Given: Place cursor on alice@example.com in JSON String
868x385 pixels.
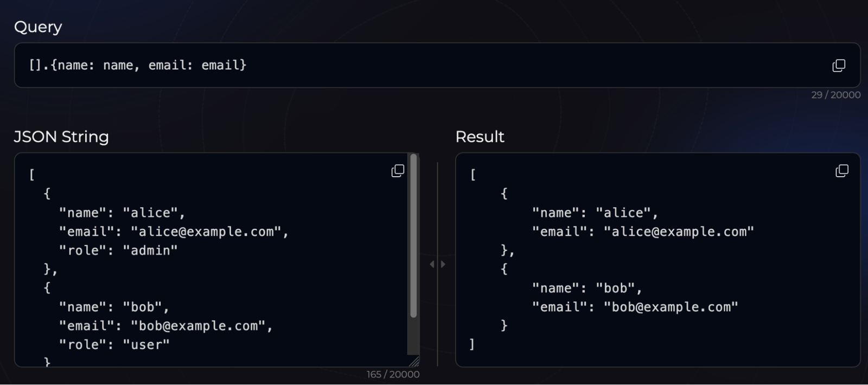Looking at the screenshot, I should point(206,232).
